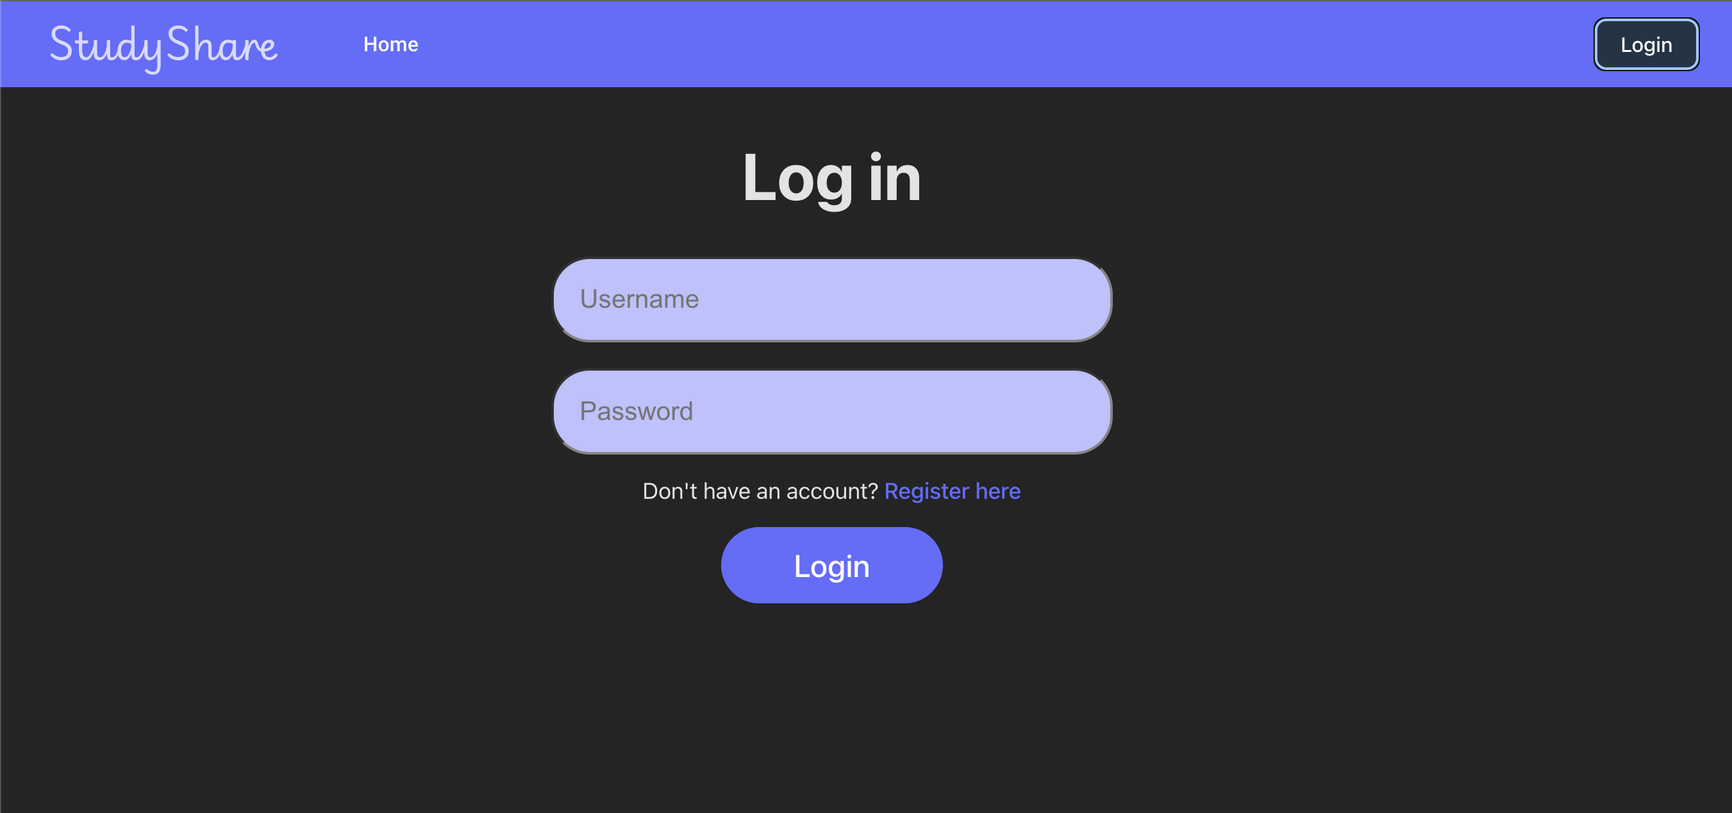
Task: Select the Username placeholder text
Action: point(638,299)
